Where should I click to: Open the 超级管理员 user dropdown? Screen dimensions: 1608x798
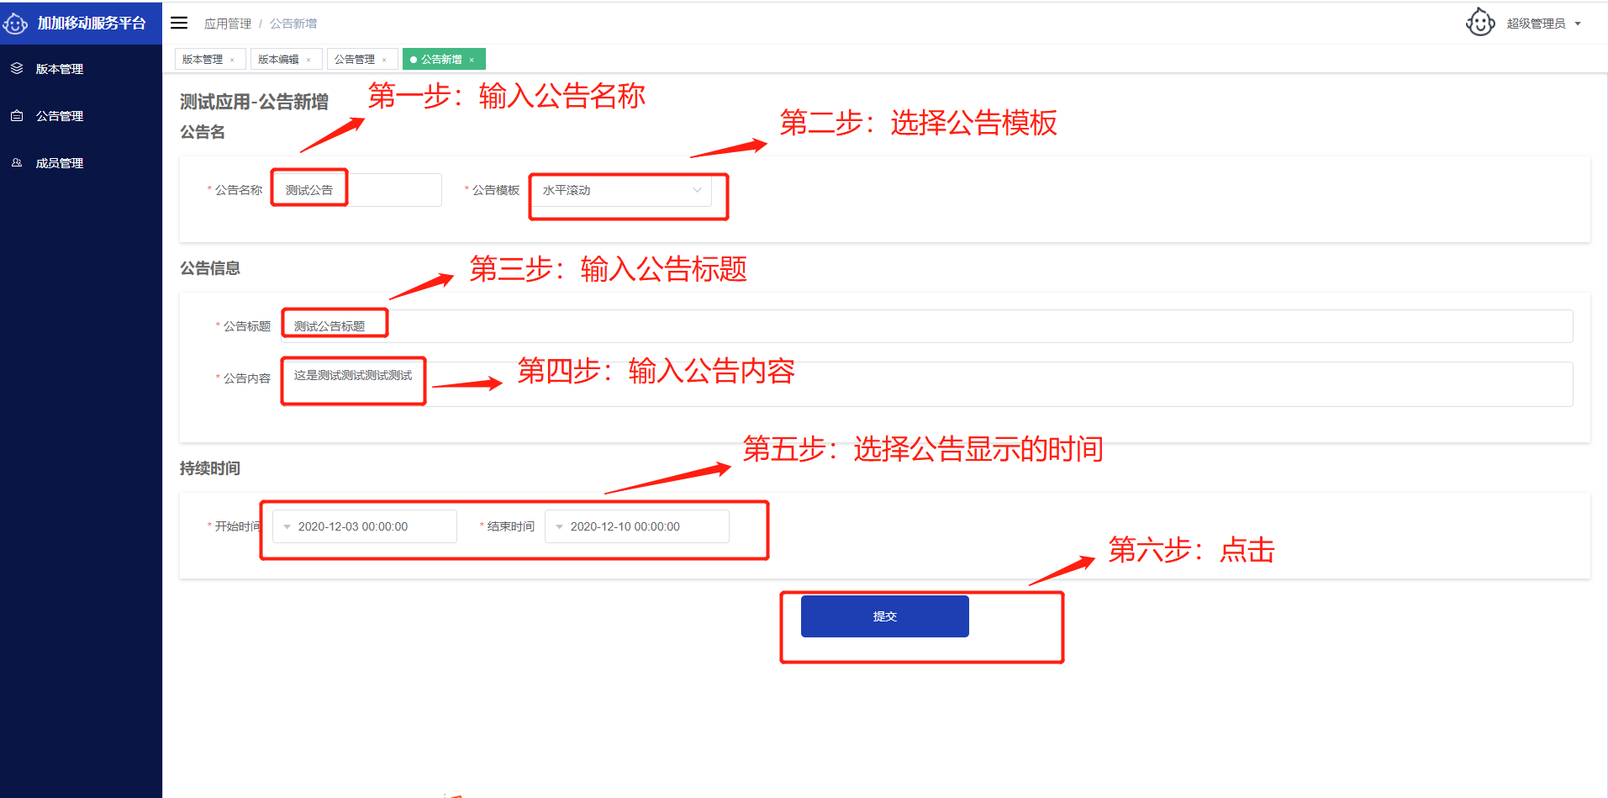point(1543,24)
